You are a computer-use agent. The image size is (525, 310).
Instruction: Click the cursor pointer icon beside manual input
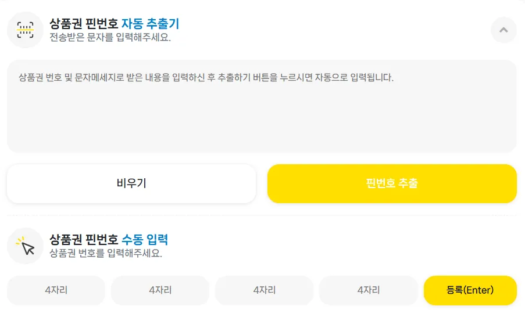tap(25, 246)
